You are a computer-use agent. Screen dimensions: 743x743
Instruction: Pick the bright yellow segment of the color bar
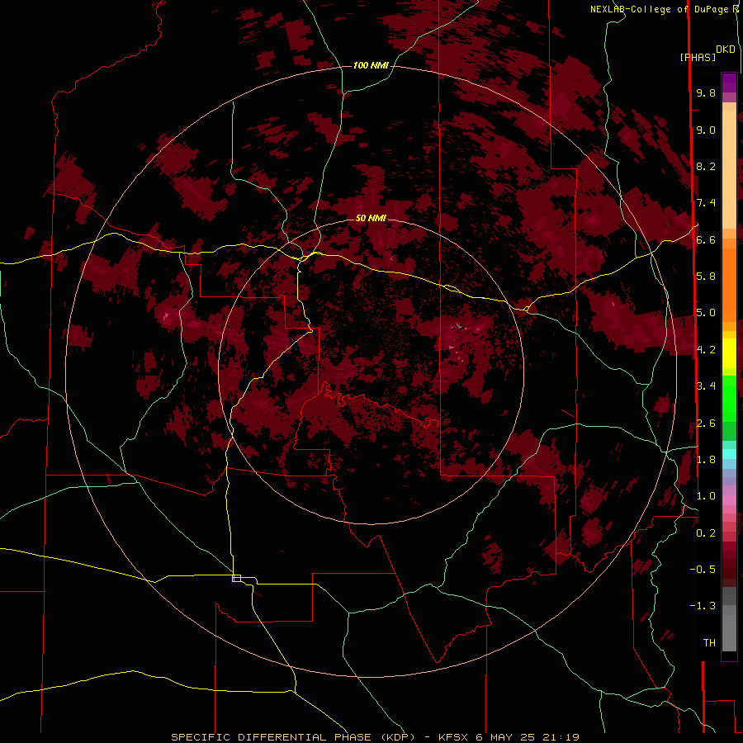click(729, 353)
